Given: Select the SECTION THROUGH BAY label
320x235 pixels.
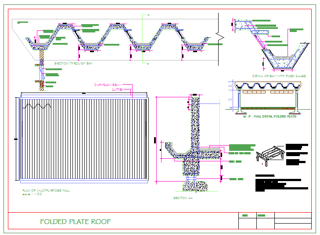Looking at the screenshot, I should click(x=73, y=64).
